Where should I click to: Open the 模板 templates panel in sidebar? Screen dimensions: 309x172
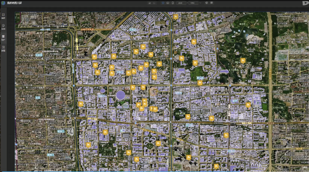pos(3,16)
